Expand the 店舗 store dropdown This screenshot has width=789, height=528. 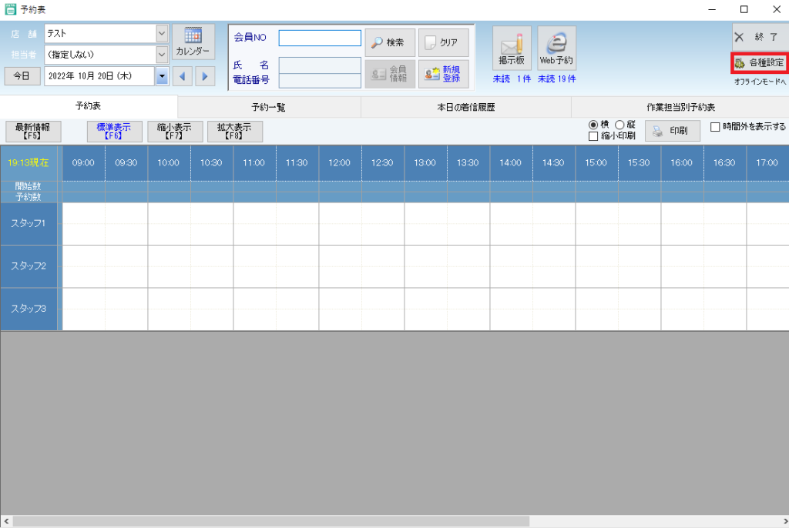(162, 34)
